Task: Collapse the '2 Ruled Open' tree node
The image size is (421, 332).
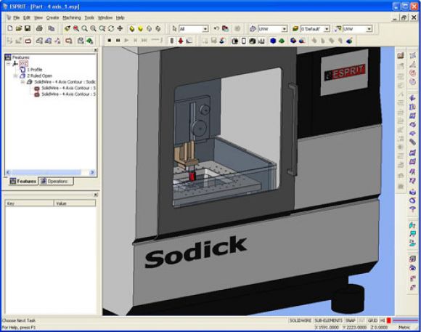Action: 15,76
